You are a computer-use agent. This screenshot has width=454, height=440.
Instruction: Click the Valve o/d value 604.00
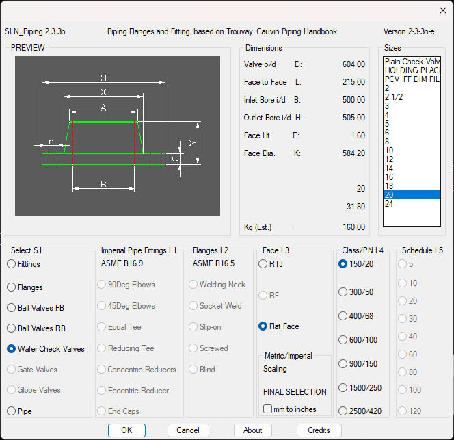tap(353, 64)
